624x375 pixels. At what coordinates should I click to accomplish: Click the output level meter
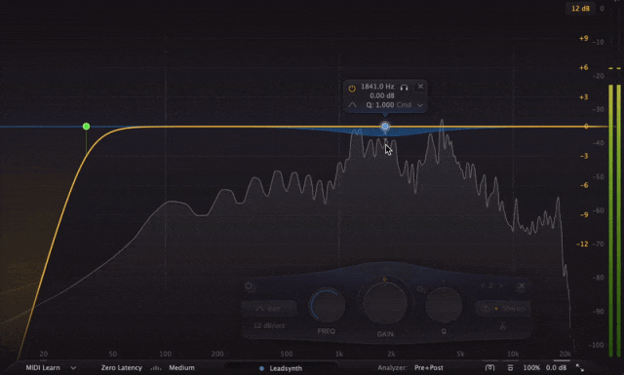click(x=614, y=221)
